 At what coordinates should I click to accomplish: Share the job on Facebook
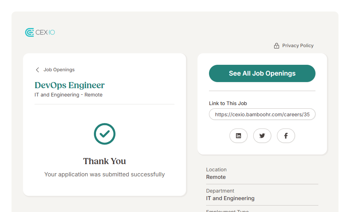coord(286,136)
